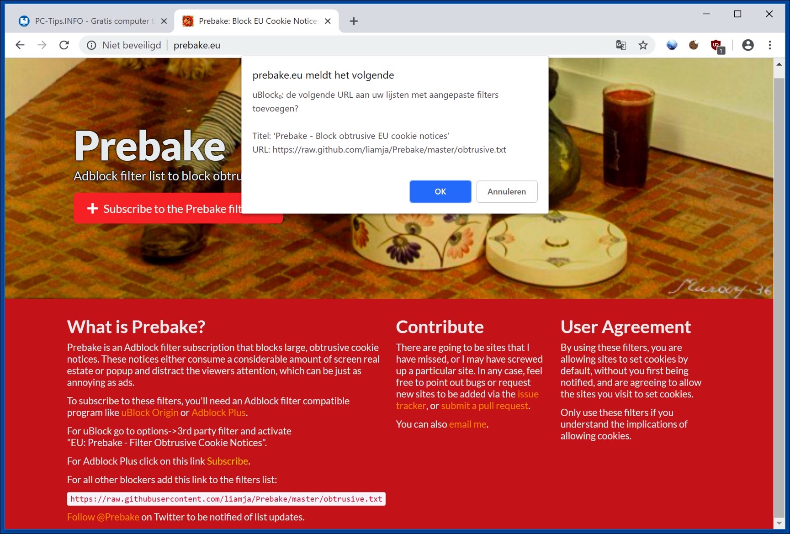Minimize the Chrome window
Image resolution: width=790 pixels, height=534 pixels.
click(x=706, y=14)
